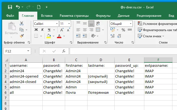
Task: Open Шрифт group dialog launcher
Action: coord(71,42)
